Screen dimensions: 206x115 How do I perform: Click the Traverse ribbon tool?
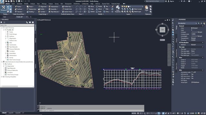(x=19, y=11)
